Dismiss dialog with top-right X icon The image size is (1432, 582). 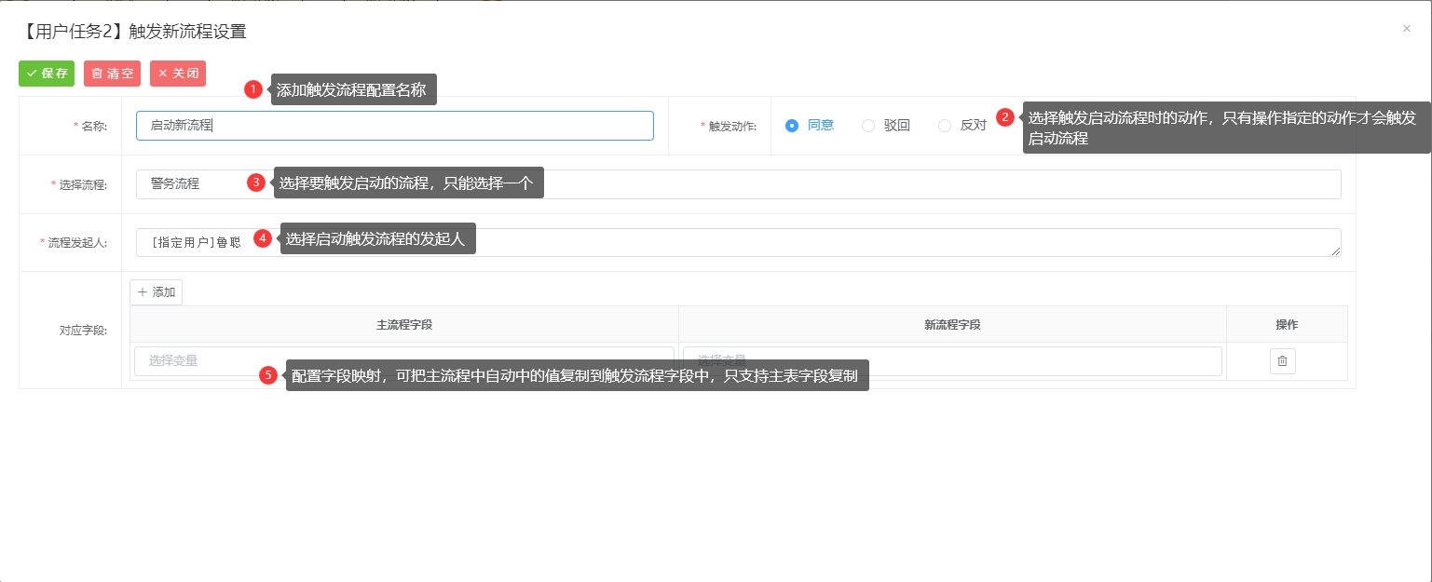click(x=1407, y=29)
